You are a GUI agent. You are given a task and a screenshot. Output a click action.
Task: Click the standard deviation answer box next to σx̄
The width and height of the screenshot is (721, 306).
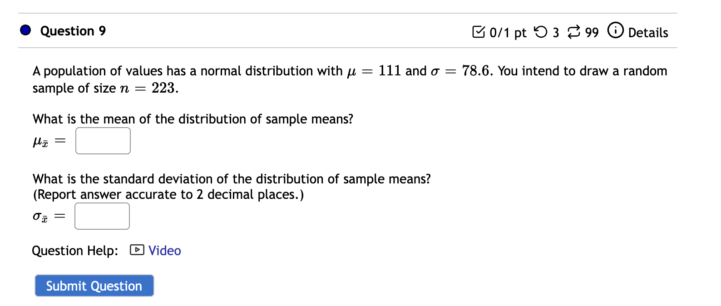(x=102, y=216)
